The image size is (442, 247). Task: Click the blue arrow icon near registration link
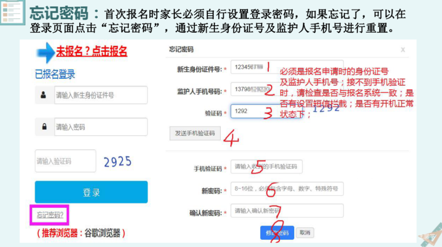click(x=45, y=52)
